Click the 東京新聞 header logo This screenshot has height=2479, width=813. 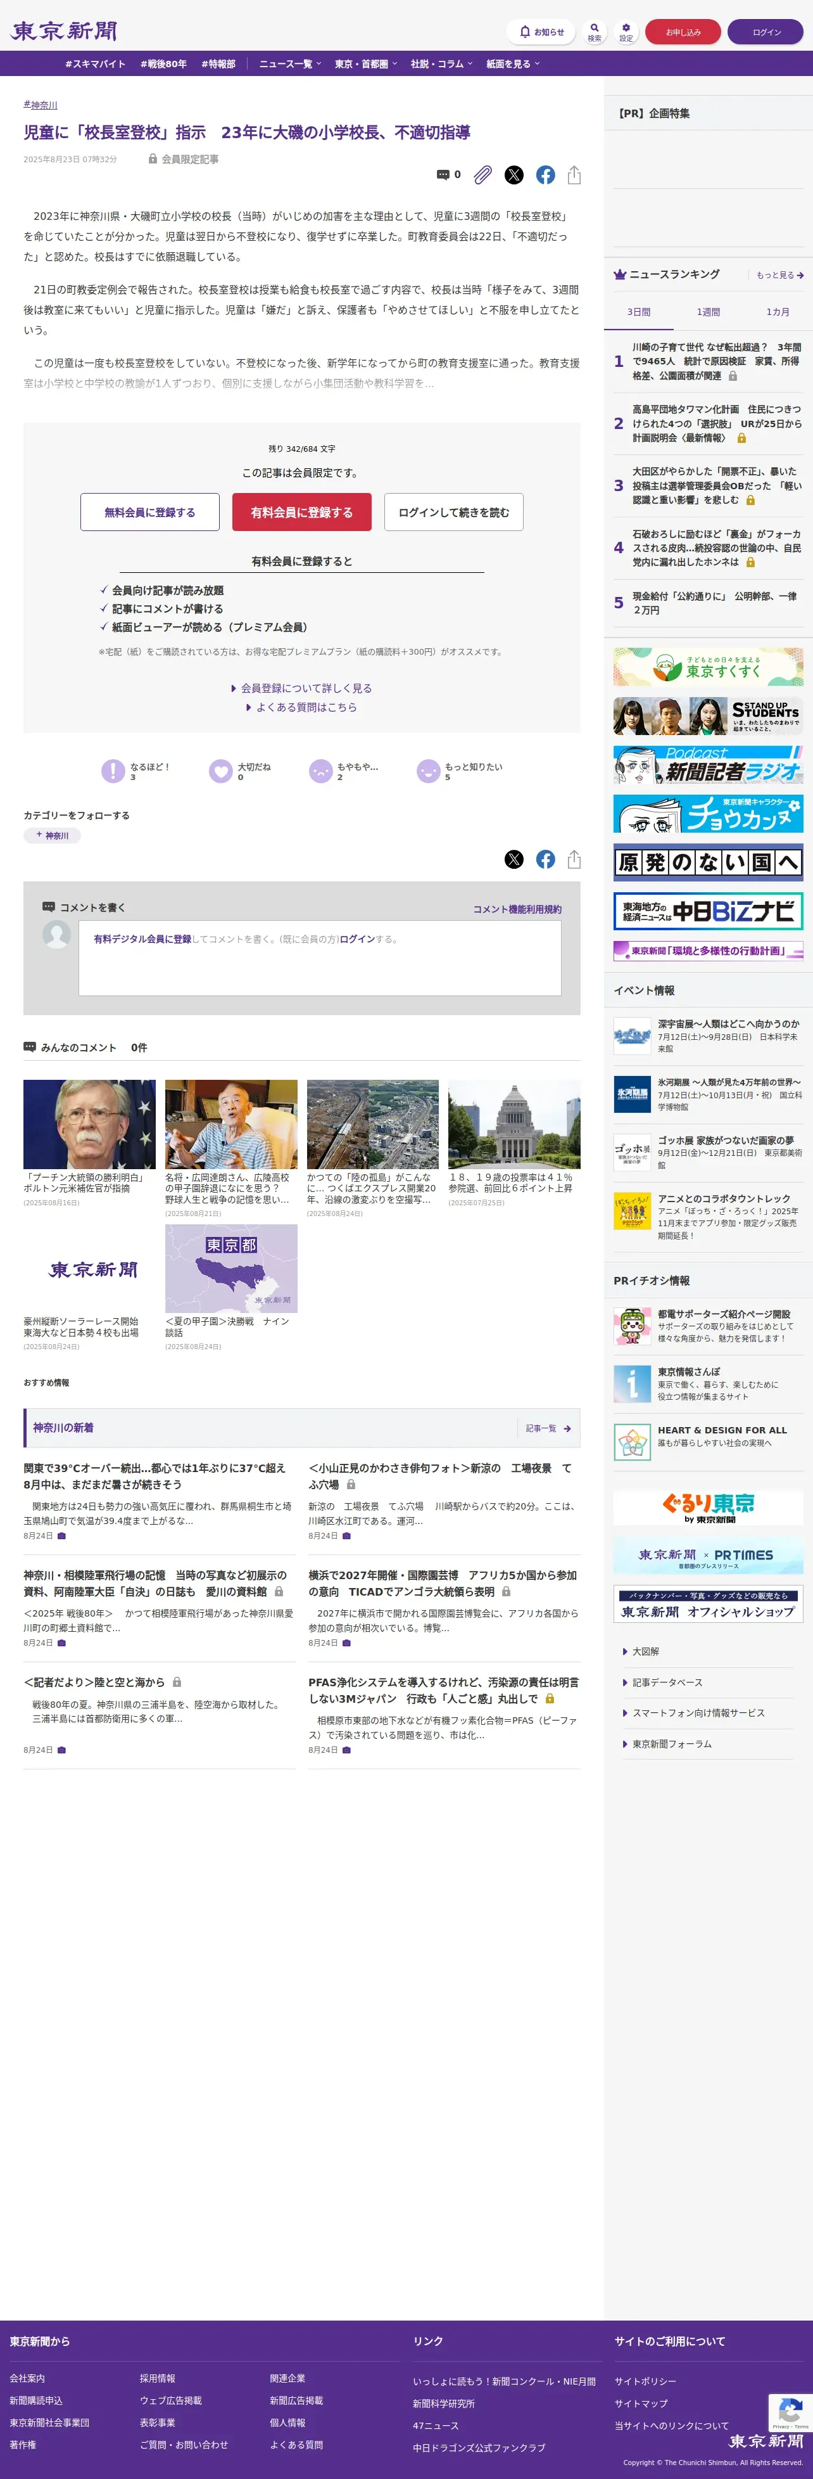click(x=63, y=31)
